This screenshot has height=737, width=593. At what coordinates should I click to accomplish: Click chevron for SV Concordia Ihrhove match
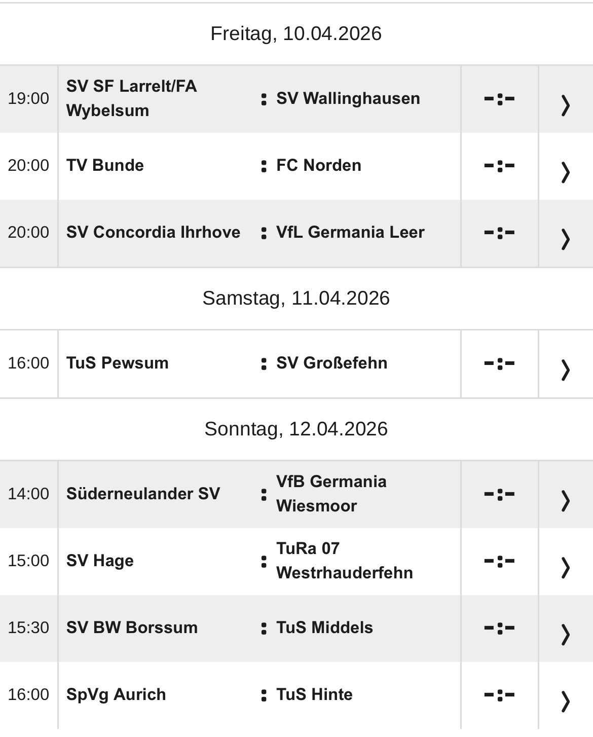[566, 239]
